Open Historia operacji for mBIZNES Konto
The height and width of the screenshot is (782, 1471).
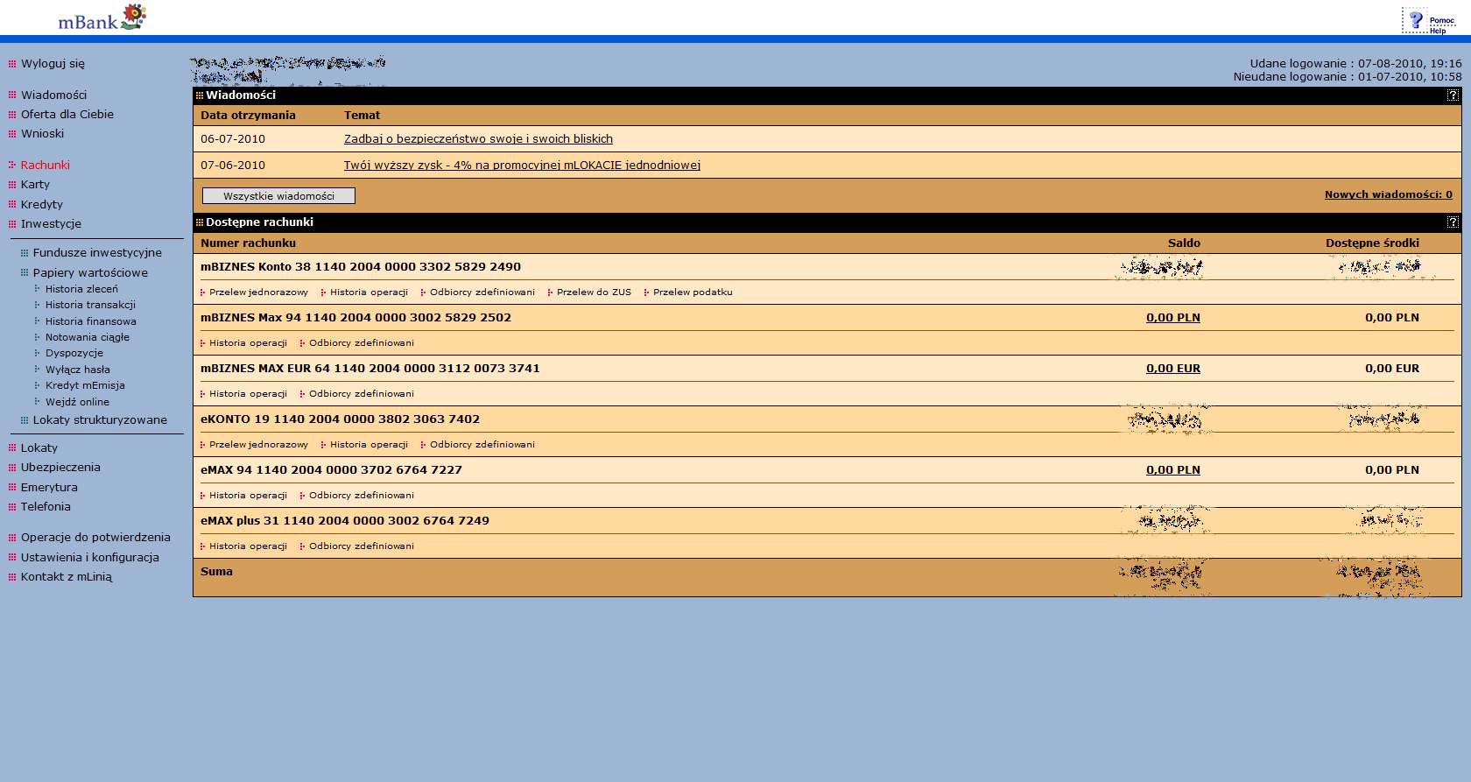coord(369,292)
